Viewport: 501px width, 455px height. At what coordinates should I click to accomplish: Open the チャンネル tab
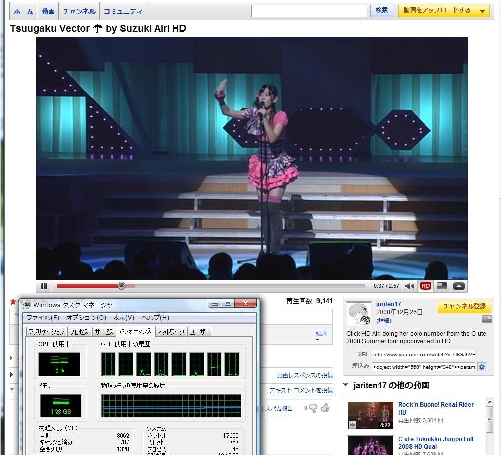point(79,11)
